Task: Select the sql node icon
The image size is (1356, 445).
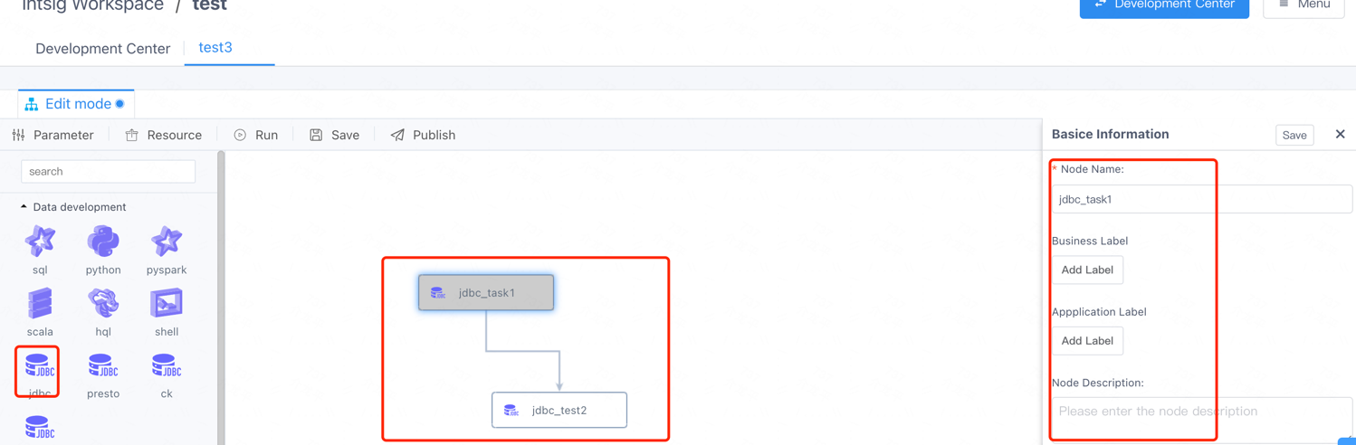Action: click(x=40, y=242)
